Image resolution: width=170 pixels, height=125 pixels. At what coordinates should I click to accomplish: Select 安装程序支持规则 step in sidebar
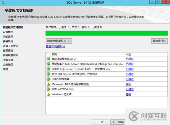pos(13,27)
